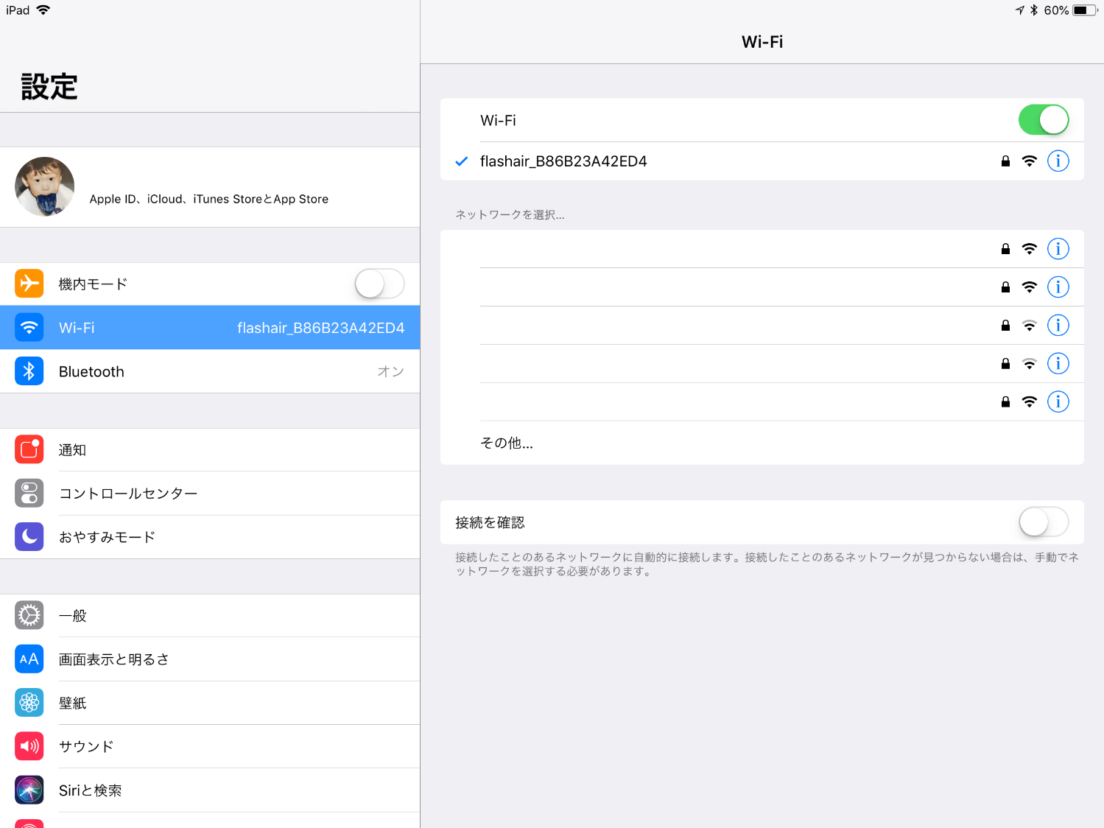The width and height of the screenshot is (1104, 828).
Task: Toggle the Wi-Fi switch off
Action: click(1043, 120)
